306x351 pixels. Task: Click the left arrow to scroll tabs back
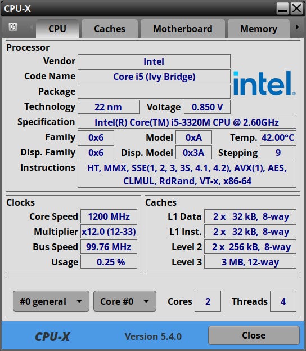tap(31, 27)
